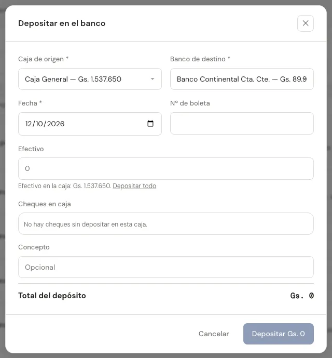Click the 'Concepto' label
332x358 pixels.
click(34, 247)
